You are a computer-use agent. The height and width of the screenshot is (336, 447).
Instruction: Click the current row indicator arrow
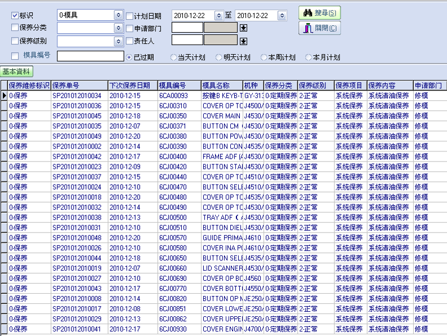point(5,96)
